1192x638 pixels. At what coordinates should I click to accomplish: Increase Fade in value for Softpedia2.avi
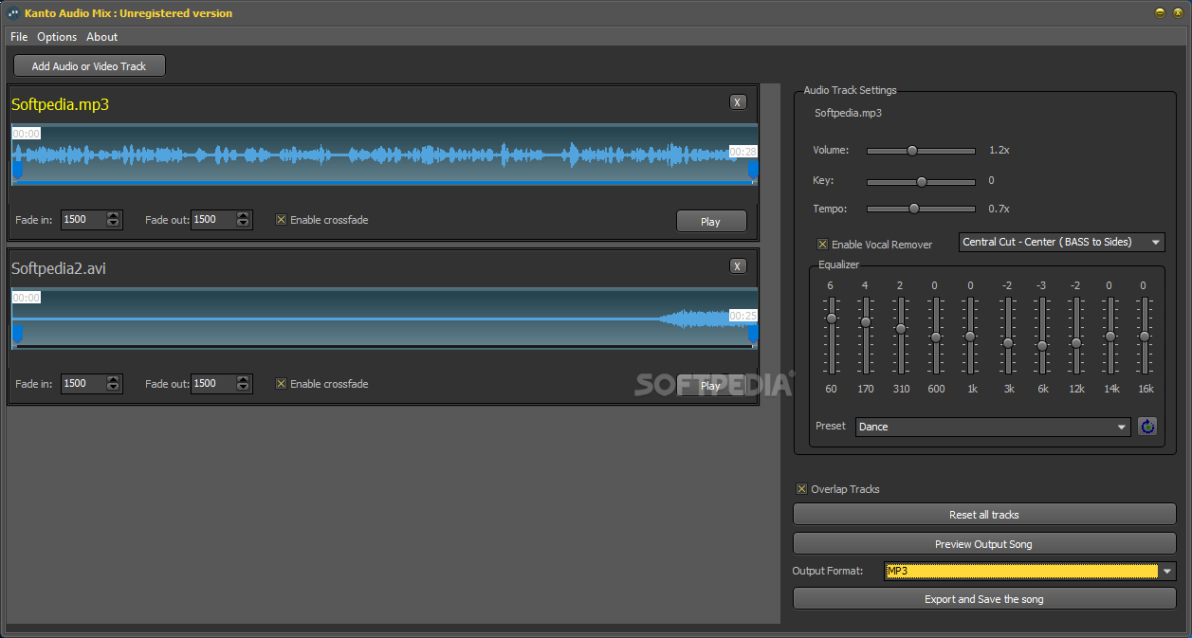click(114, 379)
